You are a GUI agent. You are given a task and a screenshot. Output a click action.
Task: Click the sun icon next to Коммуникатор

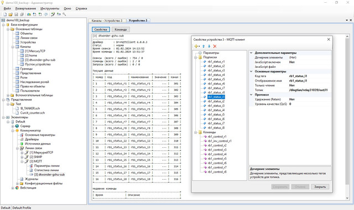17,131
